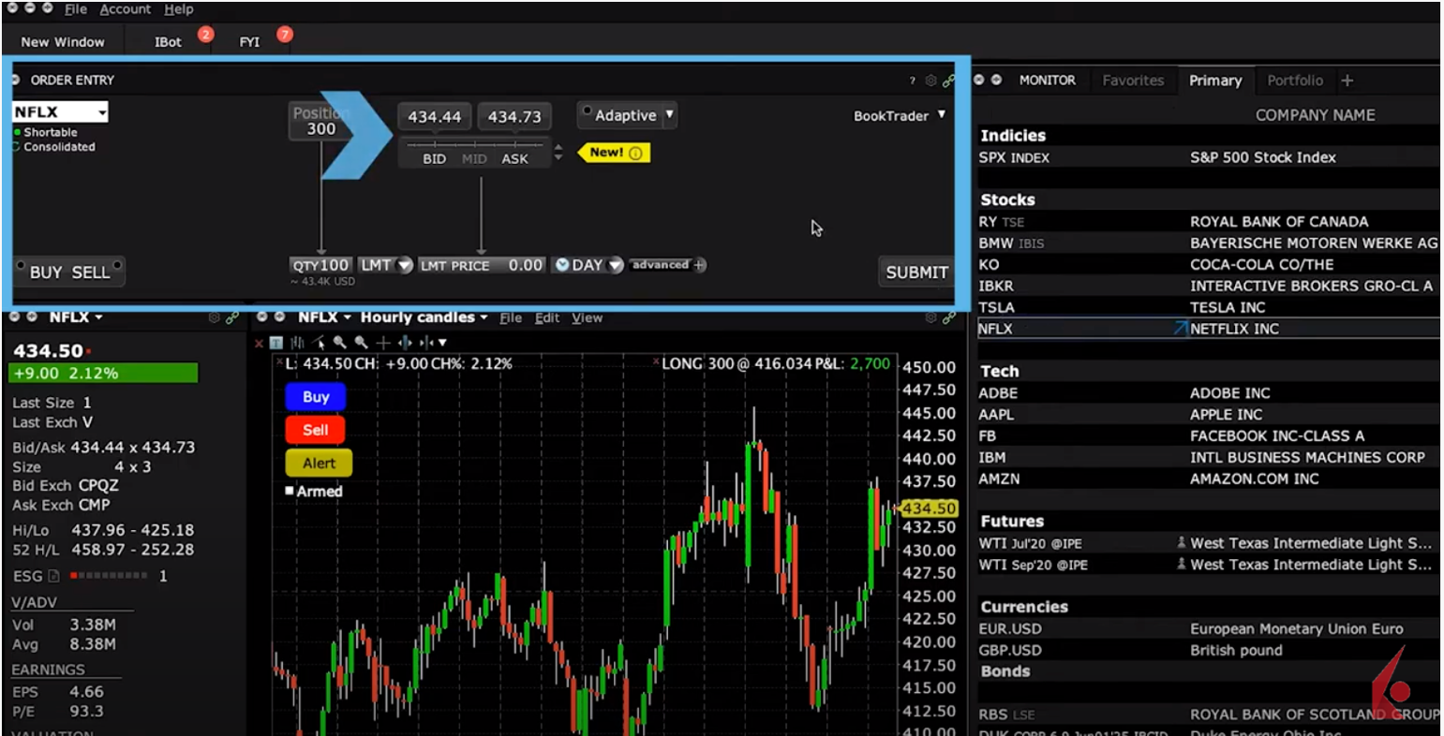
Task: Toggle the Armed checkbox on chart
Action: click(x=290, y=491)
